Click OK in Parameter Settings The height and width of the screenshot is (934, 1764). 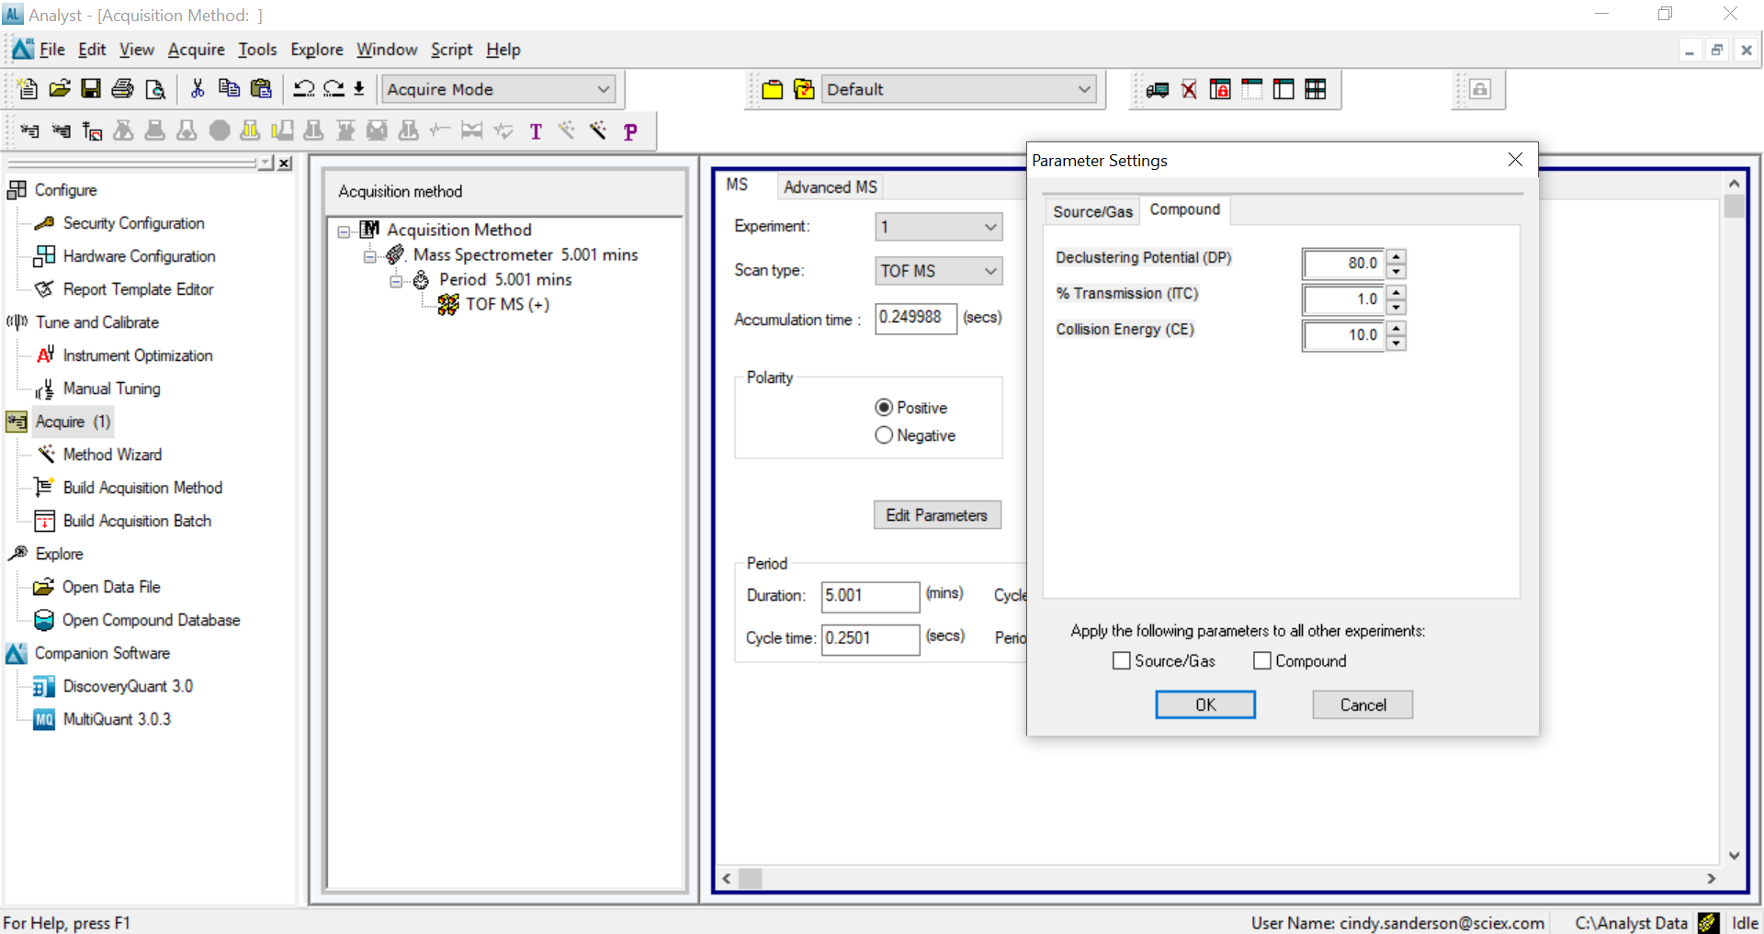[x=1204, y=704]
